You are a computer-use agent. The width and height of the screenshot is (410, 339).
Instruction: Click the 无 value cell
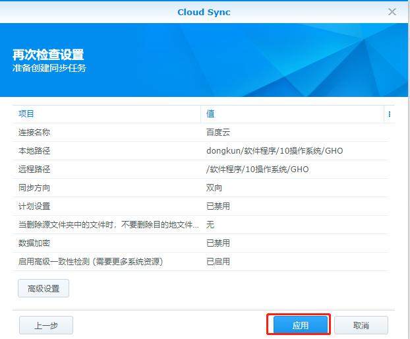210,224
